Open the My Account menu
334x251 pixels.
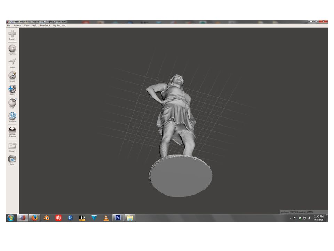(59, 25)
